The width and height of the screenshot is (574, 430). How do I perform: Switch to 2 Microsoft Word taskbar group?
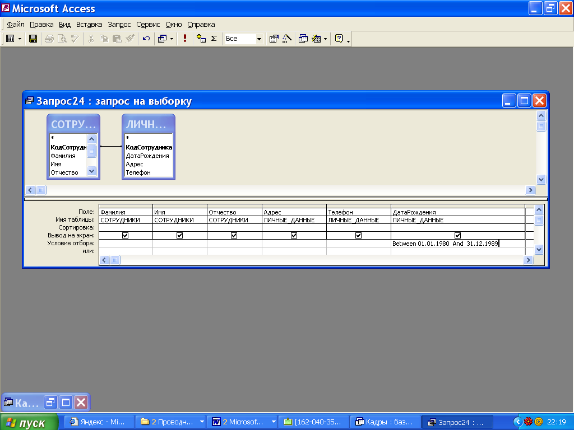[x=243, y=422]
